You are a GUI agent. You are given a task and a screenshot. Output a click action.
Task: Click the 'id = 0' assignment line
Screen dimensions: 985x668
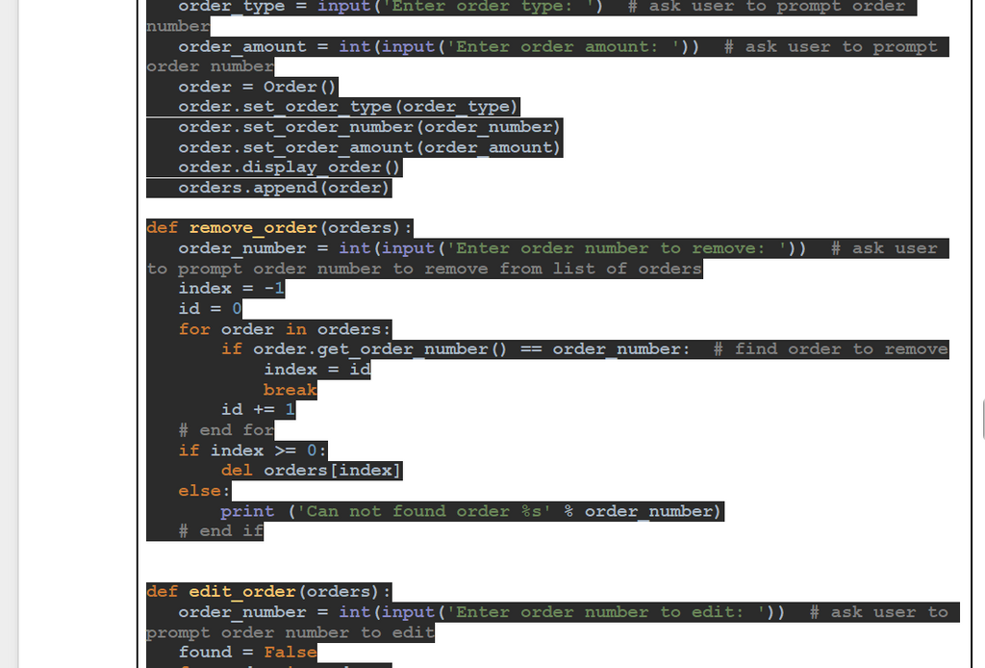(210, 309)
